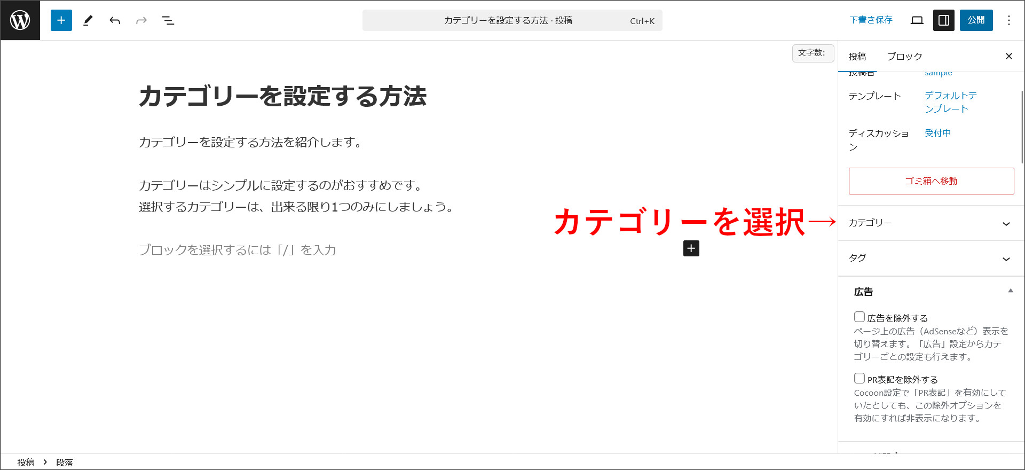The width and height of the screenshot is (1025, 470).
Task: Switch to the ブロック tab
Action: pos(904,57)
